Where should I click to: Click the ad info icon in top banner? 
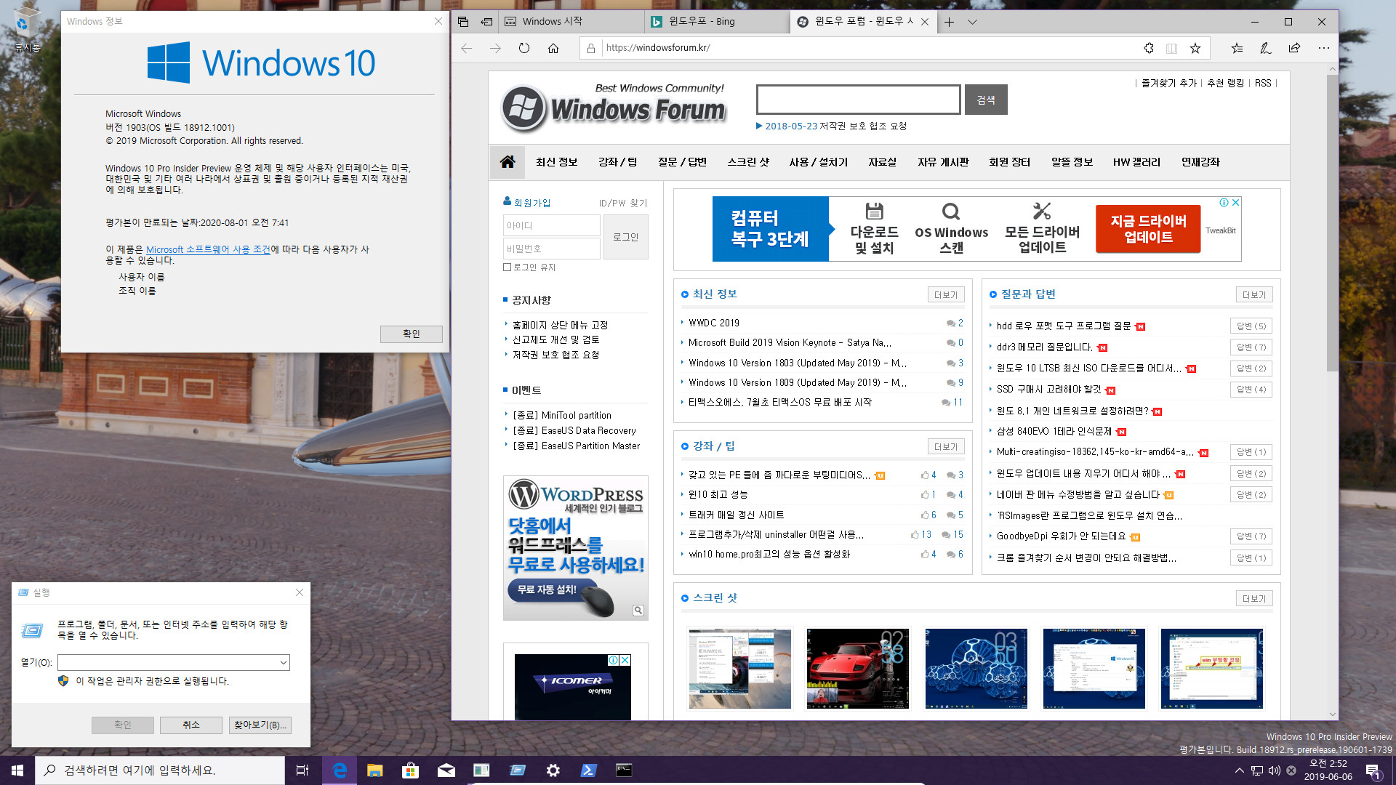tap(1224, 202)
